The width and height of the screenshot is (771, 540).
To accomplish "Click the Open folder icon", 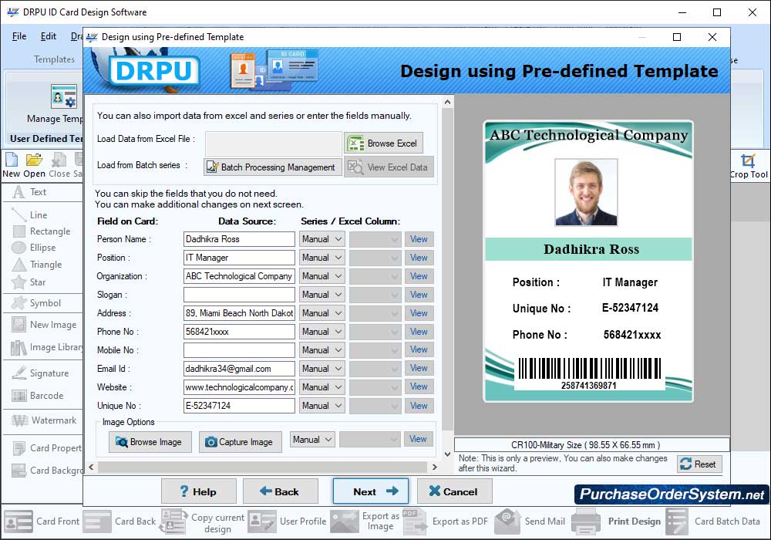I will tap(34, 165).
